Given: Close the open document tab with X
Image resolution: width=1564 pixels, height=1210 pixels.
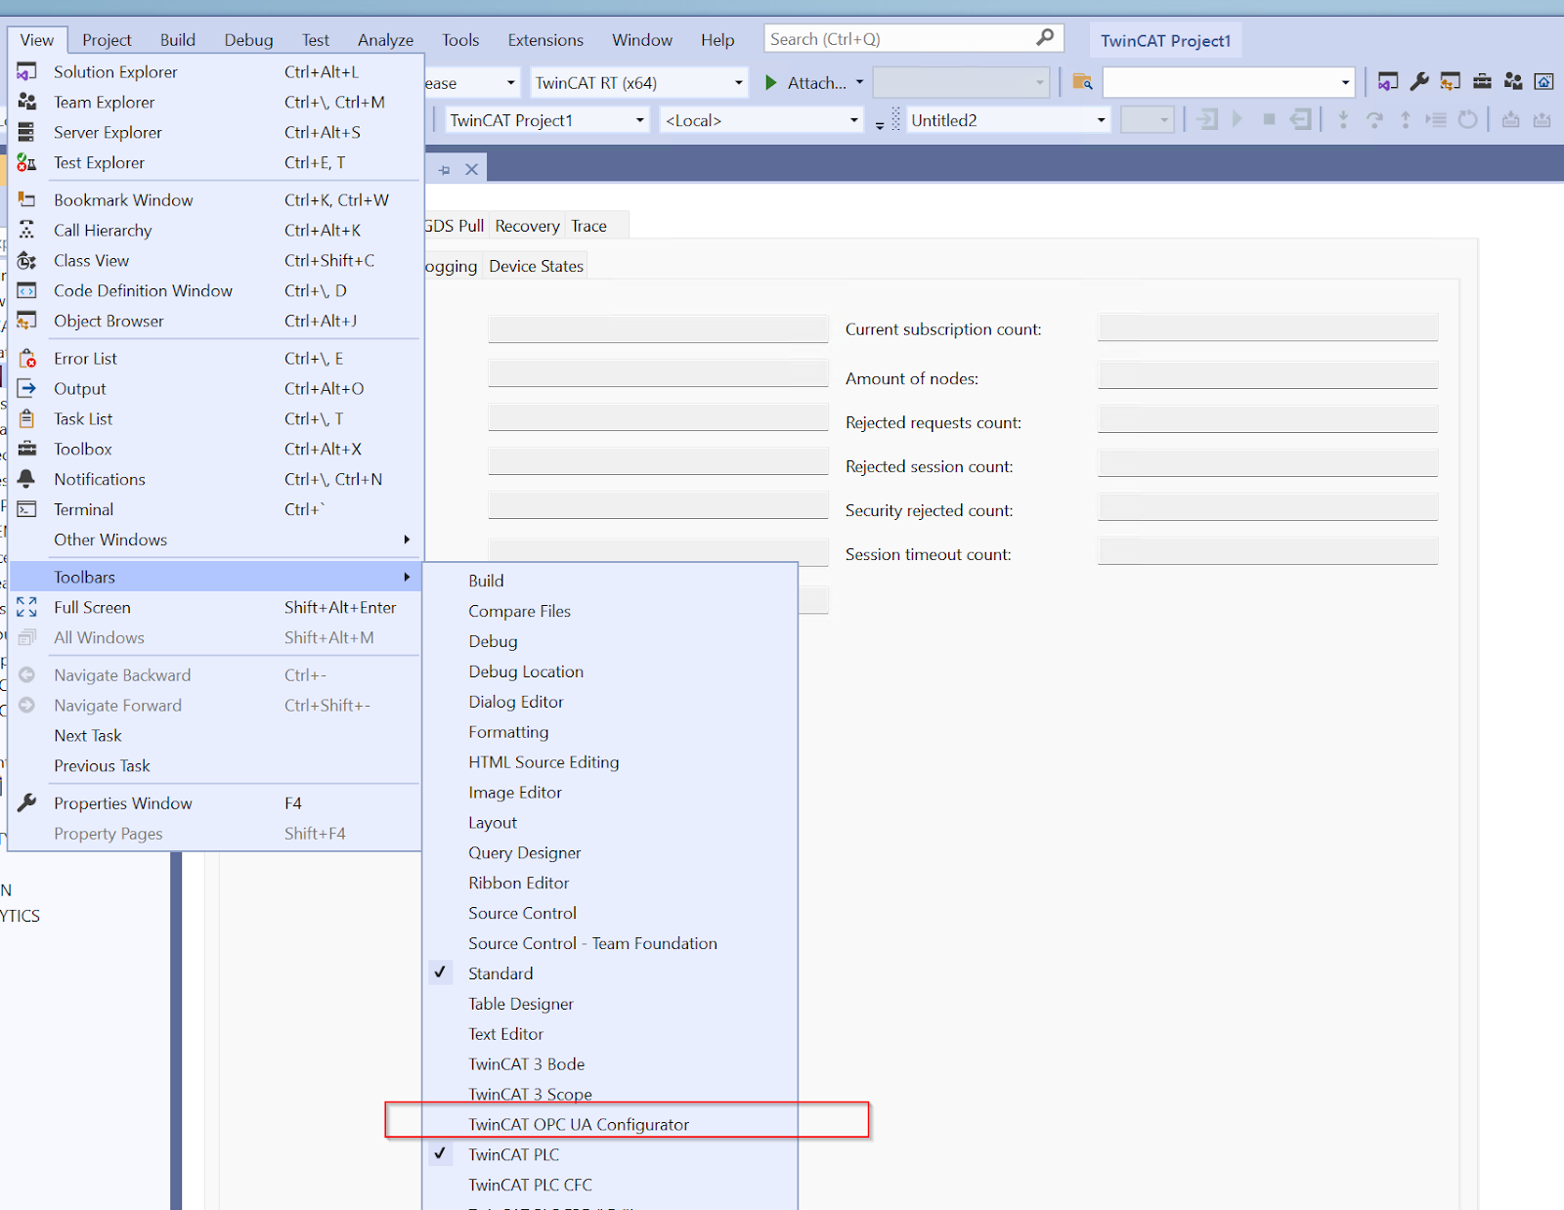Looking at the screenshot, I should [x=472, y=170].
